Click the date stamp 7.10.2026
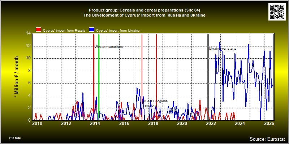This screenshot has height=144, width=289. point(15,138)
